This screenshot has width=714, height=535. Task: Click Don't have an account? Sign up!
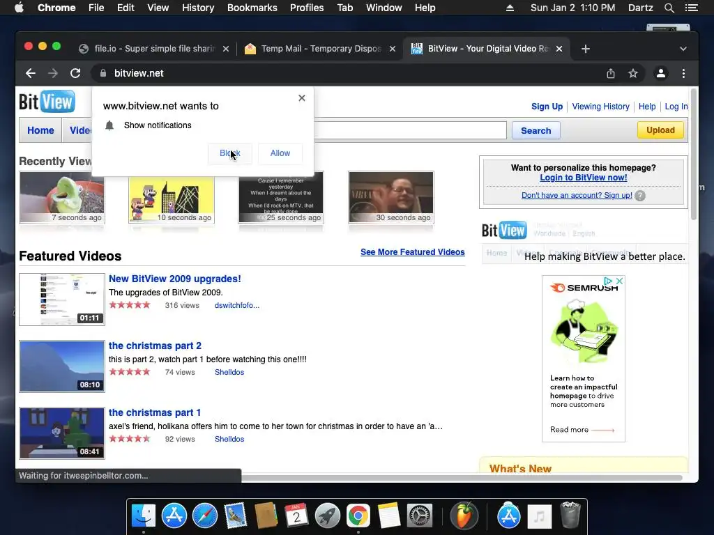point(577,195)
